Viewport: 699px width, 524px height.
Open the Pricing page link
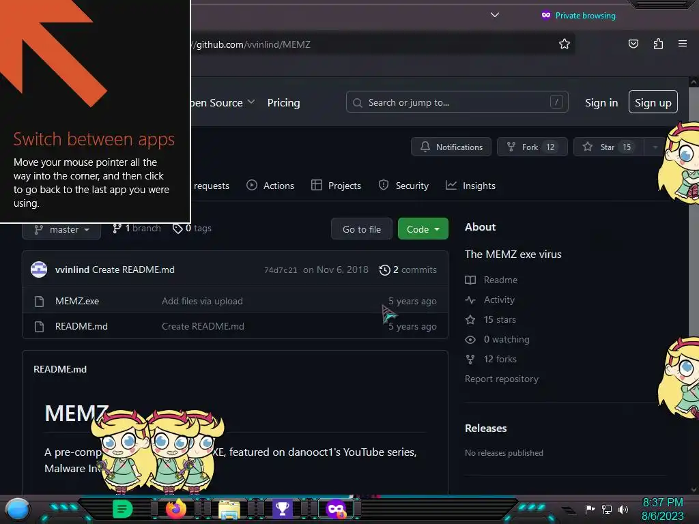tap(283, 102)
